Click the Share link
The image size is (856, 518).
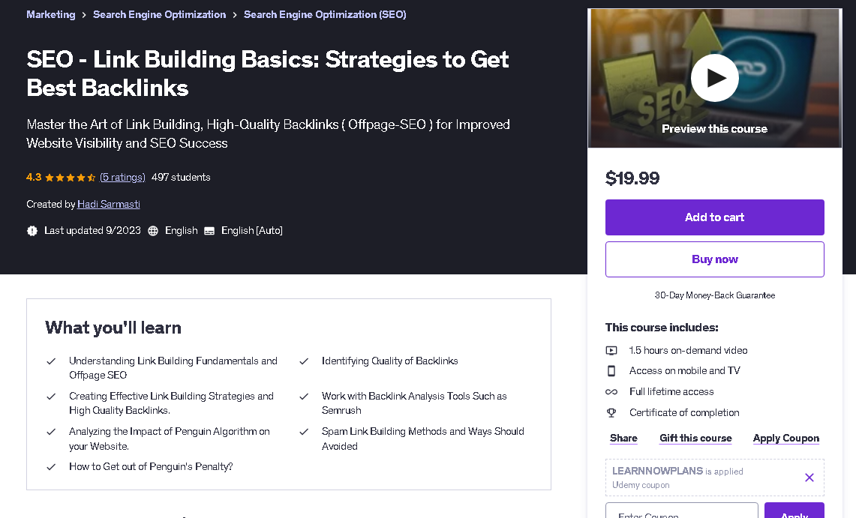(623, 438)
